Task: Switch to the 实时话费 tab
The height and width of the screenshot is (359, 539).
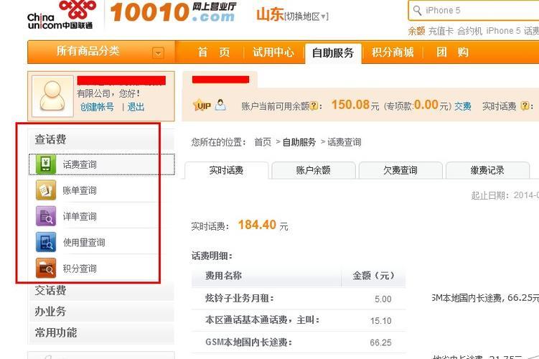Action: [226, 170]
